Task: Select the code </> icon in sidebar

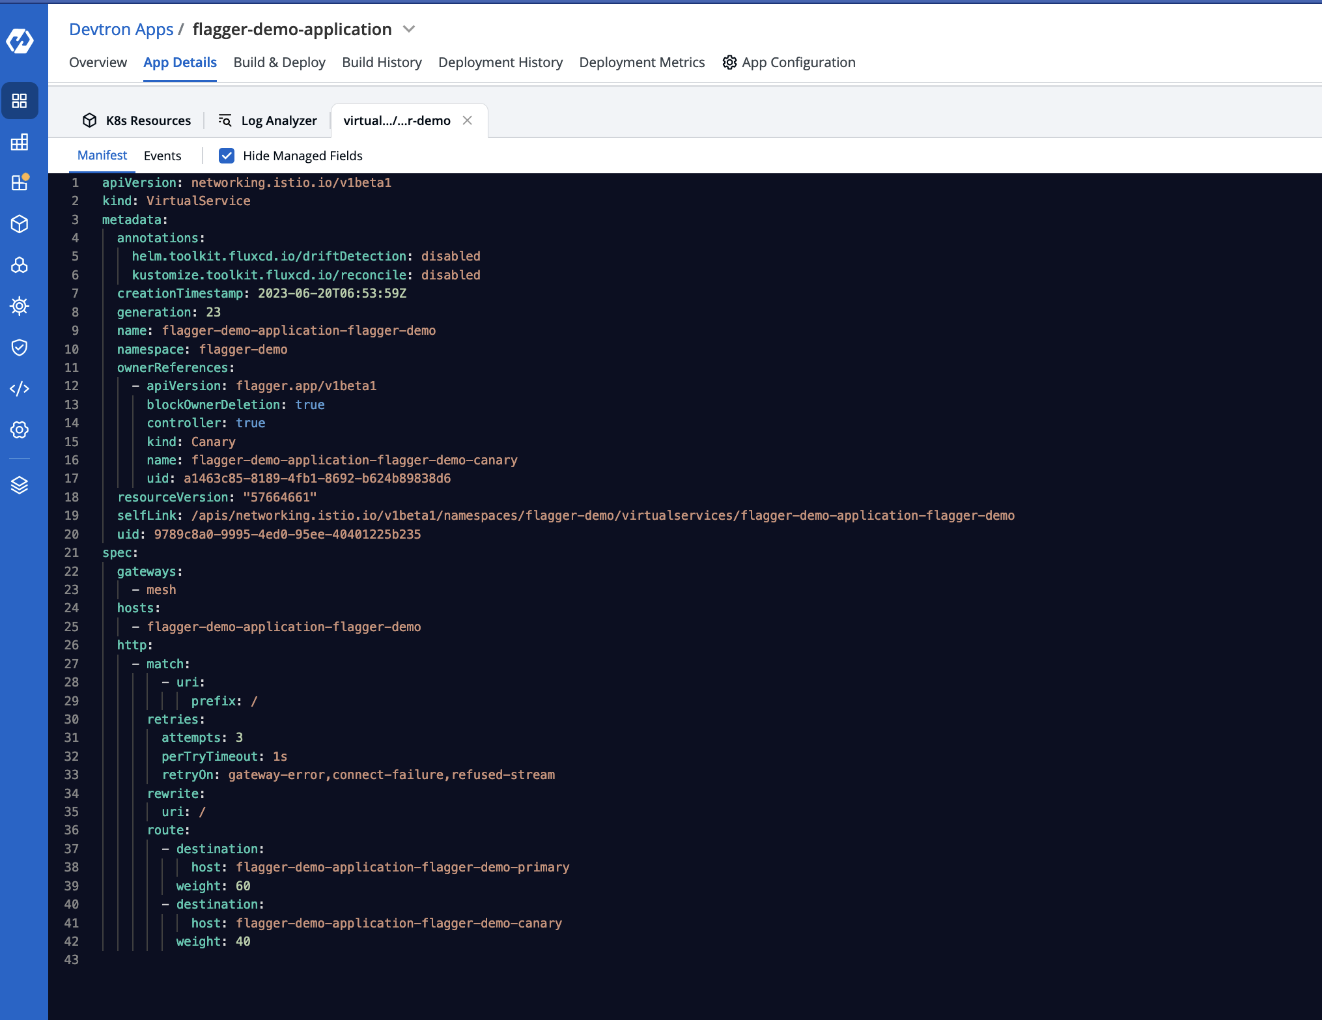Action: pyautogui.click(x=20, y=388)
